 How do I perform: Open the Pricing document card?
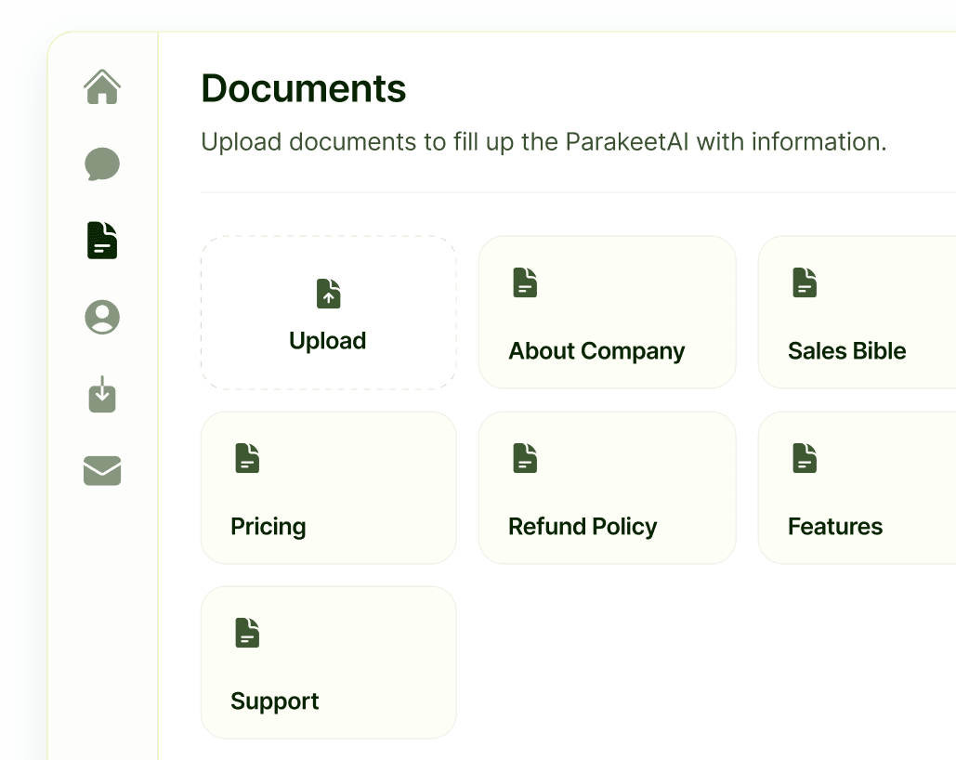328,487
